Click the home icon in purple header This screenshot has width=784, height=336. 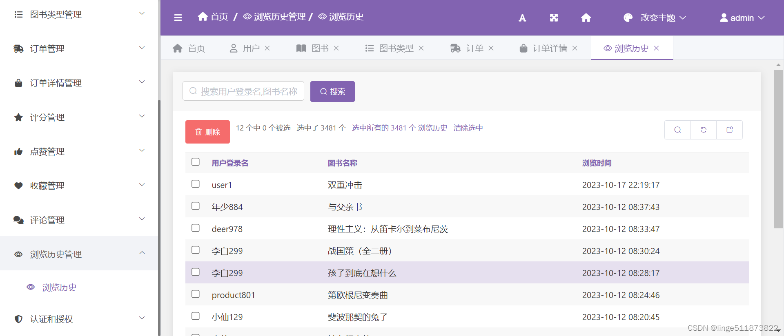click(x=586, y=18)
